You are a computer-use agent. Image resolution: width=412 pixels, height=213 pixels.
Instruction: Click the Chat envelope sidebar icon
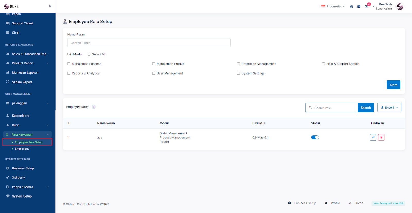point(8,33)
